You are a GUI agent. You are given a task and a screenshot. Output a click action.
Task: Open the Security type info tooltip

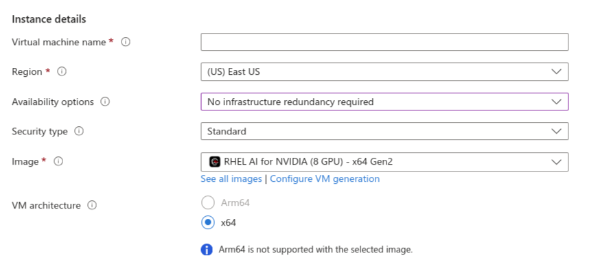(x=79, y=131)
